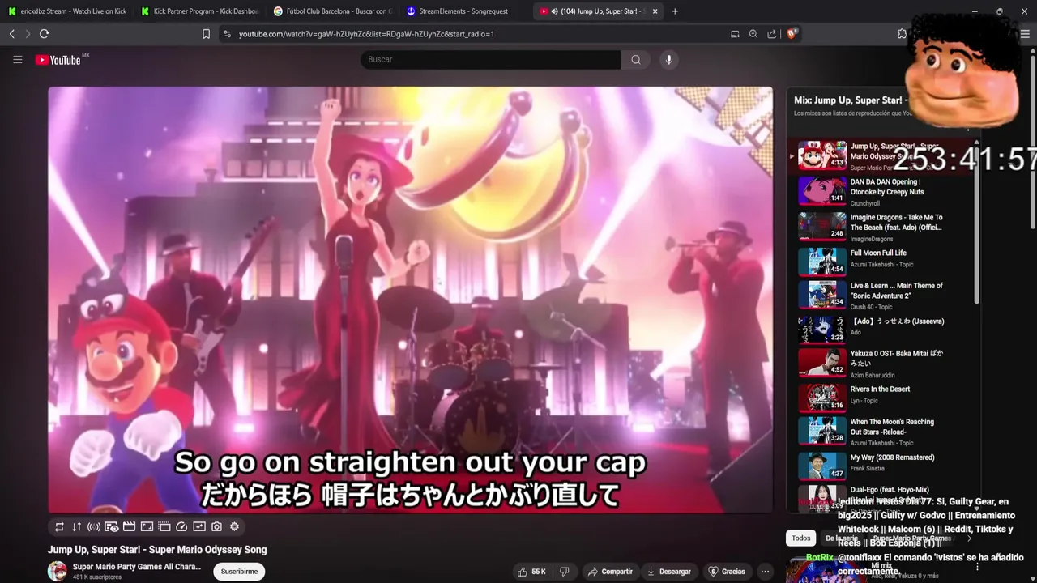Open Super Mario Party Games channel avatar
Image resolution: width=1037 pixels, height=583 pixels.
[x=57, y=571]
